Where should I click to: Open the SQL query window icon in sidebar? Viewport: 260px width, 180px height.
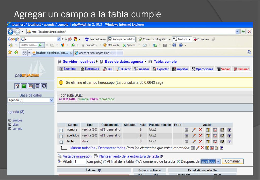click(31, 86)
